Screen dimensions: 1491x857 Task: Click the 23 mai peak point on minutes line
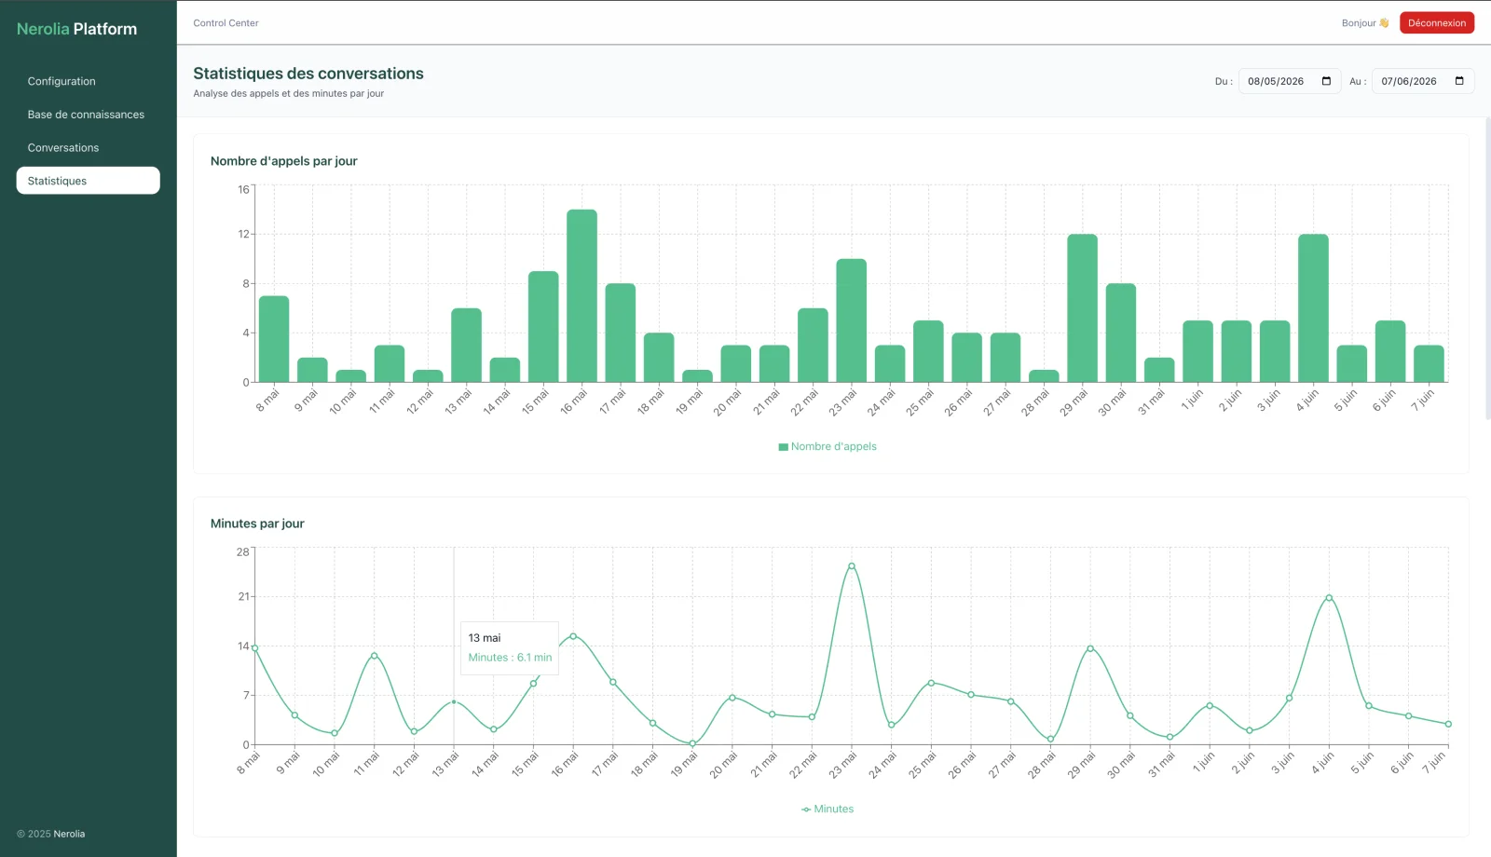[852, 566]
